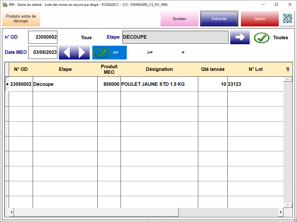The image size is (297, 222).
Task: Click the left arrow previous date button
Action: [66, 52]
